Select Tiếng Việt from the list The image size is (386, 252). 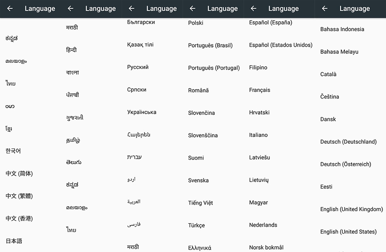point(200,203)
